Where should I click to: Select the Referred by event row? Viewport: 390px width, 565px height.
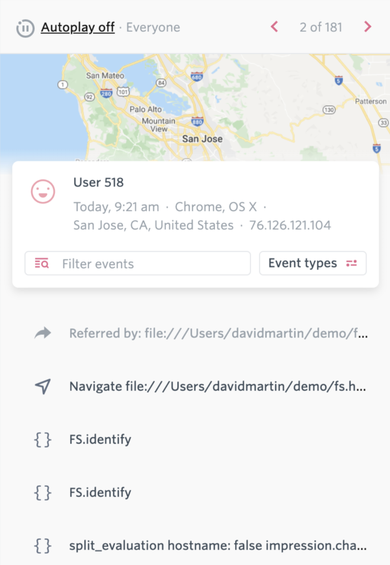click(x=218, y=333)
